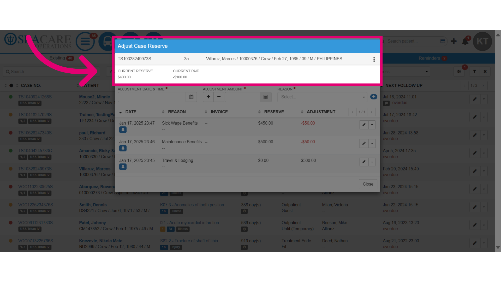Open diagnosis S82.2 - Fracture of shaft of tibia
This screenshot has height=282, width=501.
click(189, 241)
